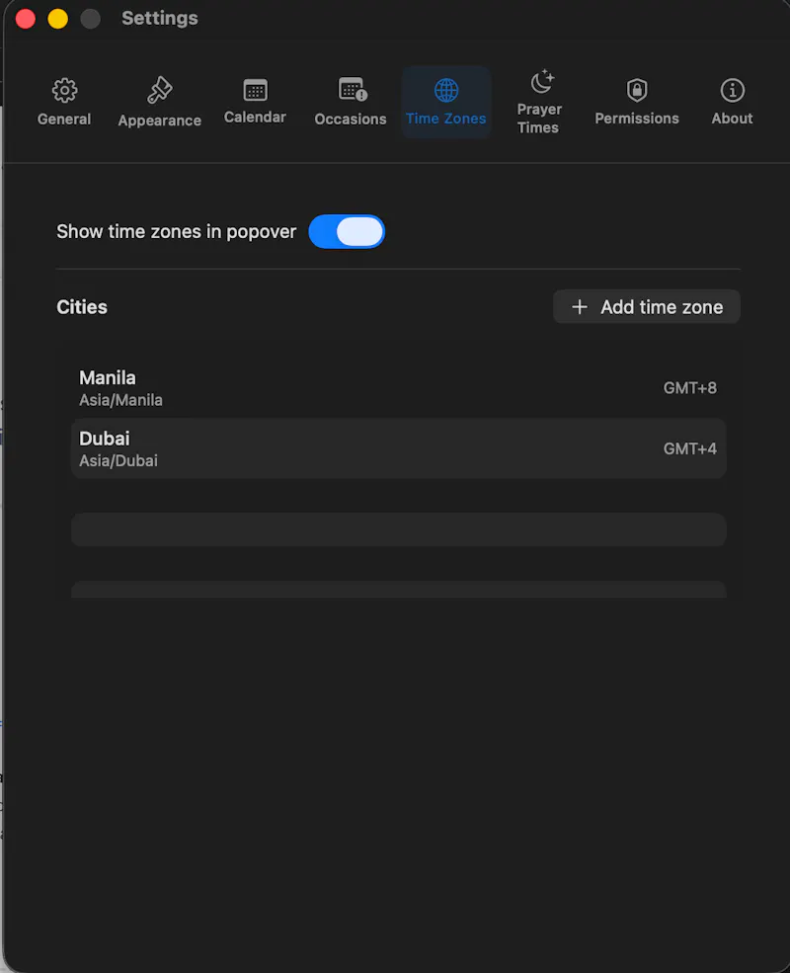This screenshot has width=790, height=973.
Task: Click the Cities section heading
Action: point(82,307)
